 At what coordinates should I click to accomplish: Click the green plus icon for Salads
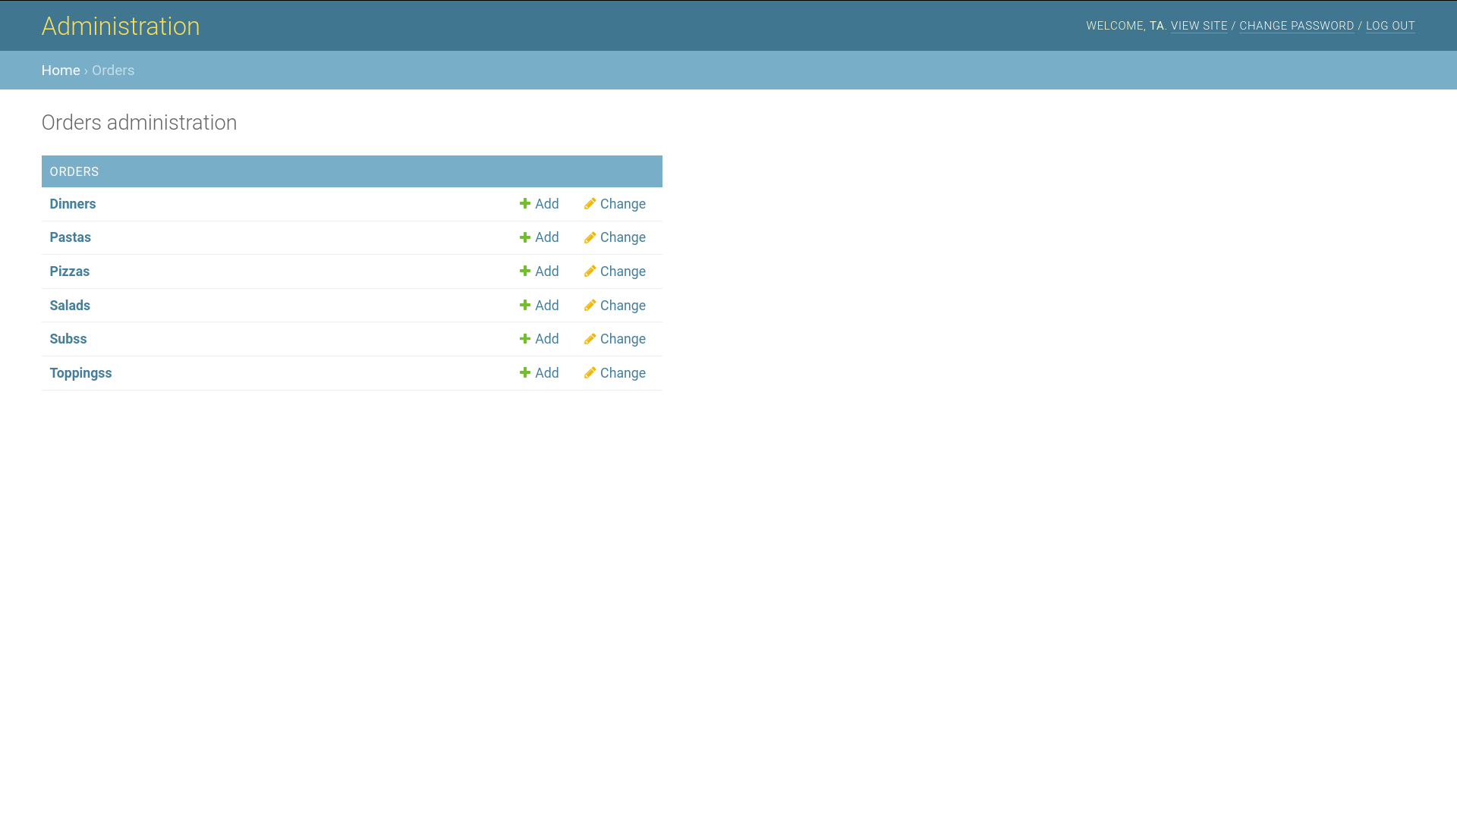(524, 306)
